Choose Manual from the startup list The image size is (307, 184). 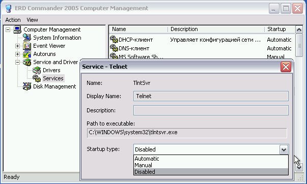211,165
